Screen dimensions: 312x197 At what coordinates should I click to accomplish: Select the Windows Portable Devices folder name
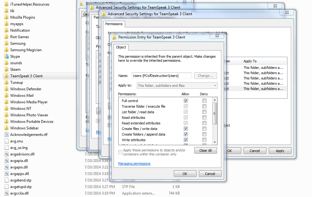tap(32, 122)
